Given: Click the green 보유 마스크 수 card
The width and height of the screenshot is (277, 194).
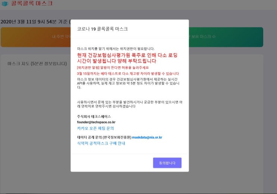Looking at the screenshot, I should tap(226, 37).
